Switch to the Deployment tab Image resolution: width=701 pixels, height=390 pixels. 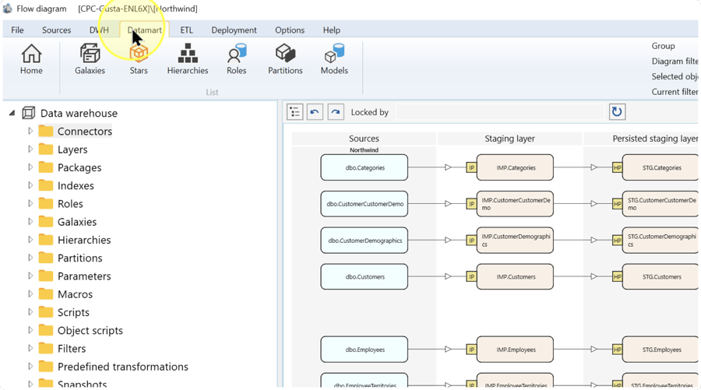(234, 30)
